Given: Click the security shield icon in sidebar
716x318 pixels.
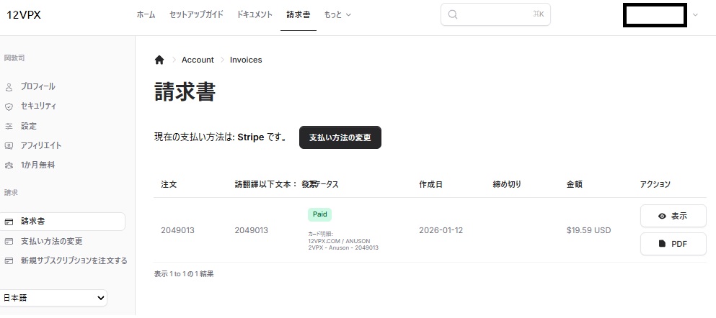Looking at the screenshot, I should click(9, 106).
